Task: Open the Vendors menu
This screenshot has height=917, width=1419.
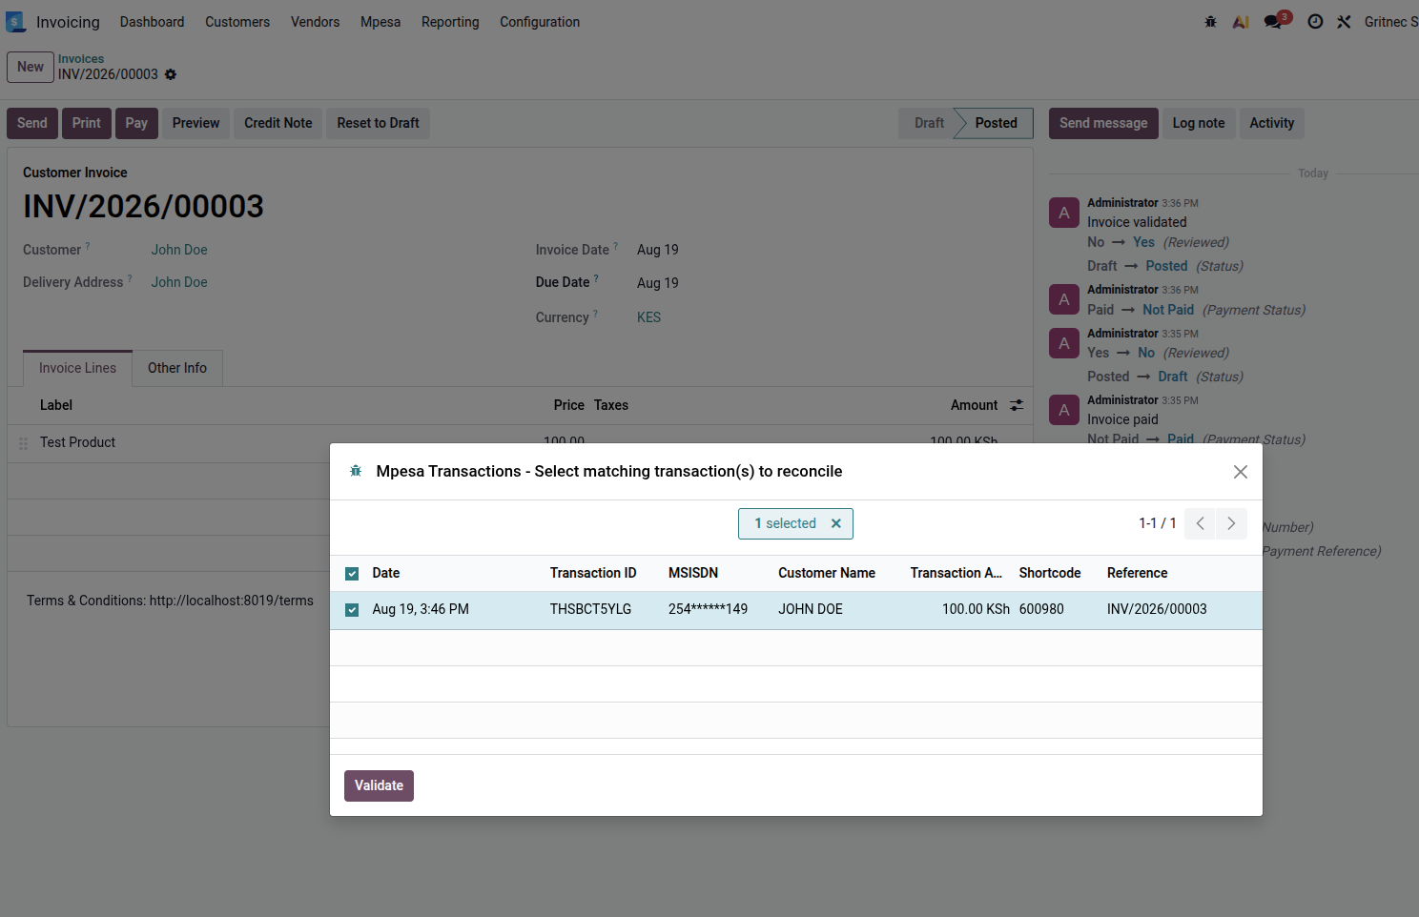Action: pos(315,22)
